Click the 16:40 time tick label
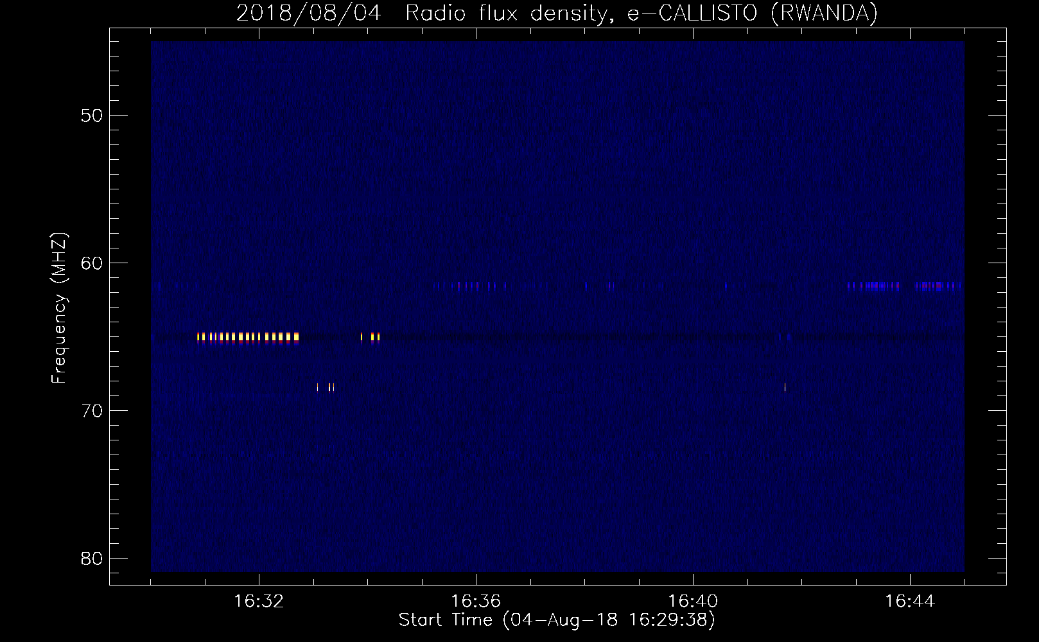Image resolution: width=1039 pixels, height=642 pixels. point(693,602)
